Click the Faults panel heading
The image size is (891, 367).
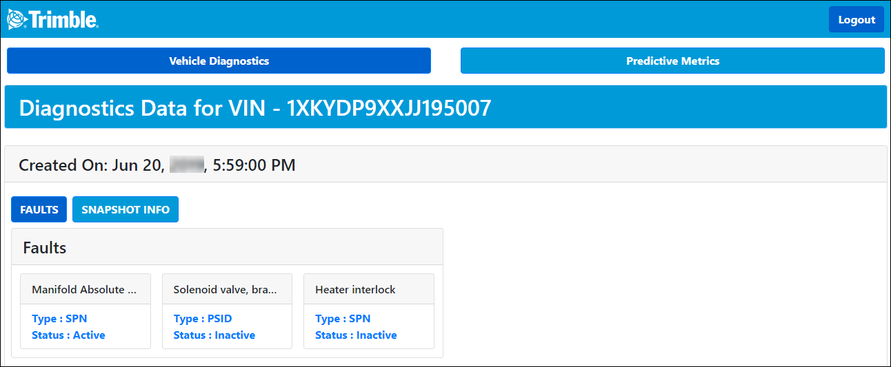45,247
